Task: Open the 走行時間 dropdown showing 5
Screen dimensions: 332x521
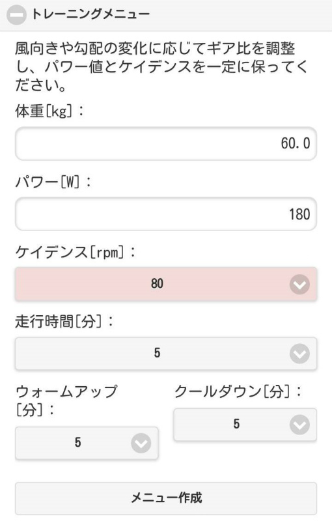Action: tap(166, 353)
